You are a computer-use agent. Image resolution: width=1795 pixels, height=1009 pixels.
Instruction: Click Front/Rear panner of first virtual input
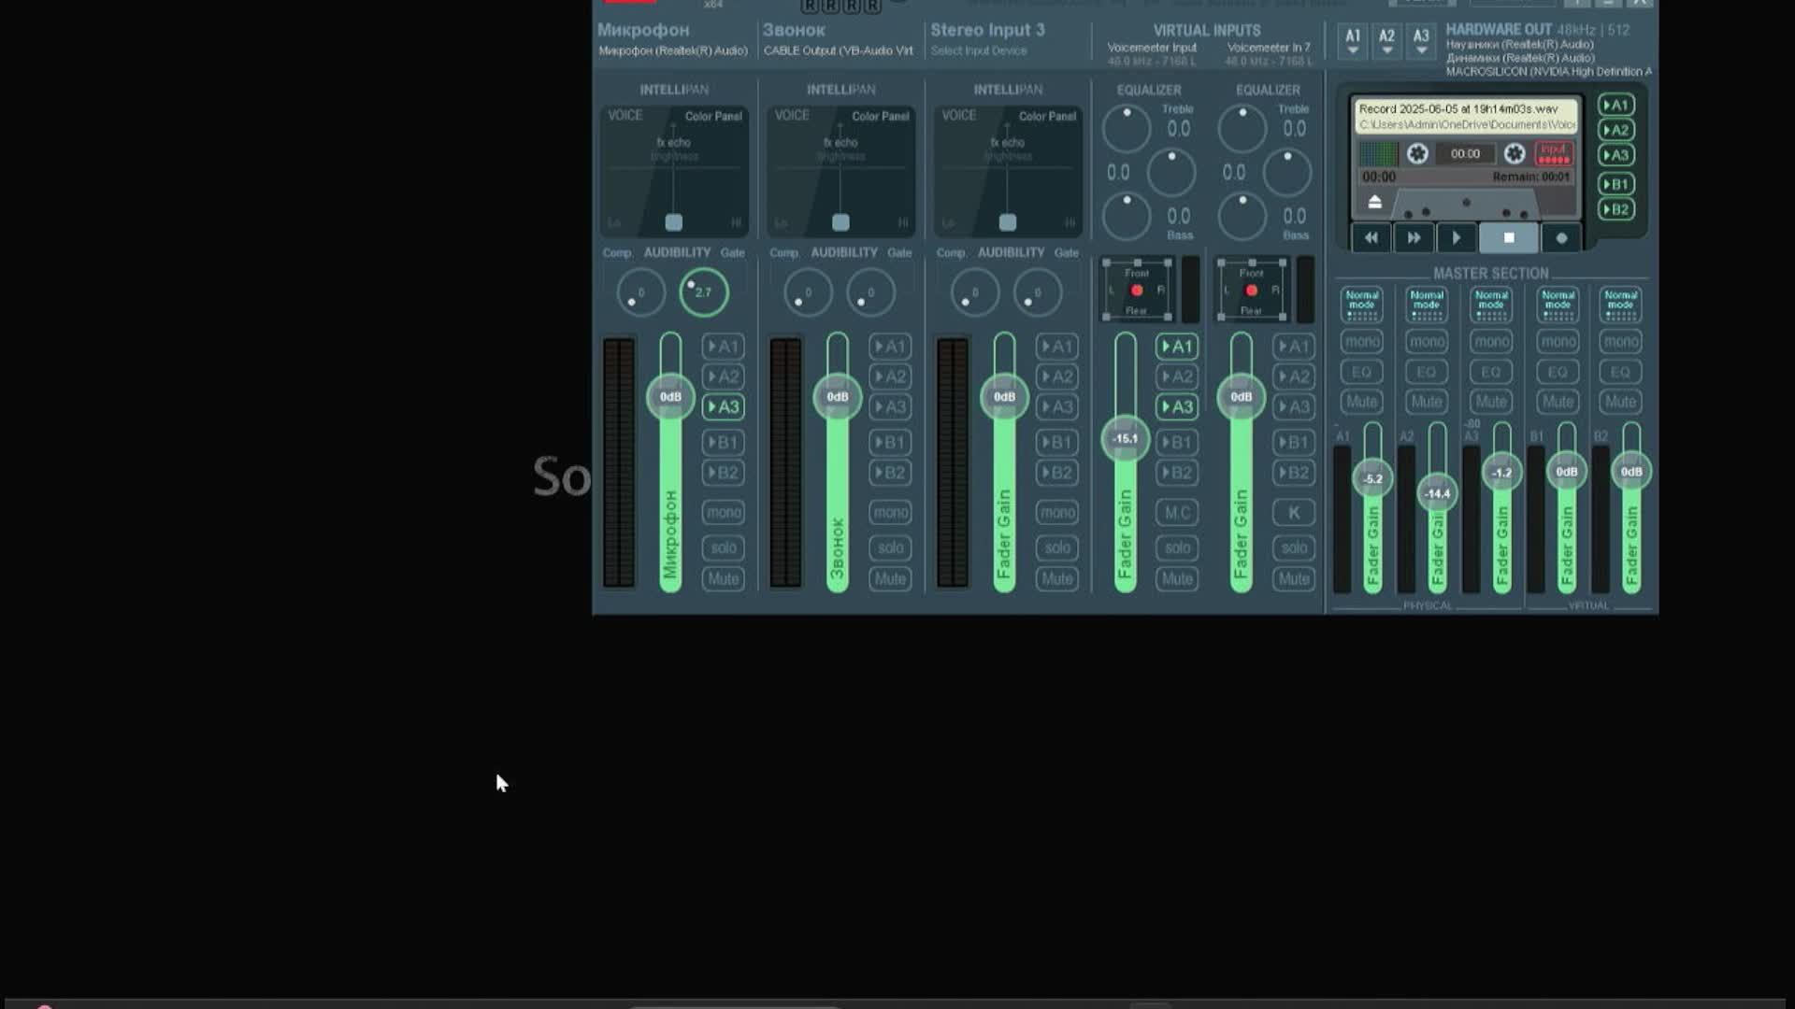[1137, 291]
